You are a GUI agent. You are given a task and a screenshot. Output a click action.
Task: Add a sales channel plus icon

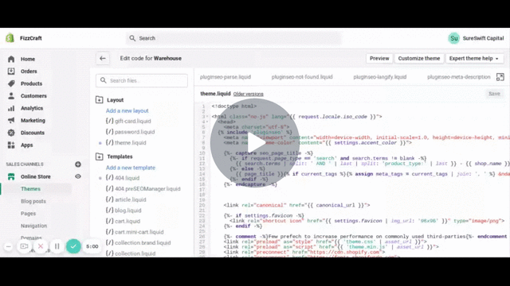pos(78,164)
